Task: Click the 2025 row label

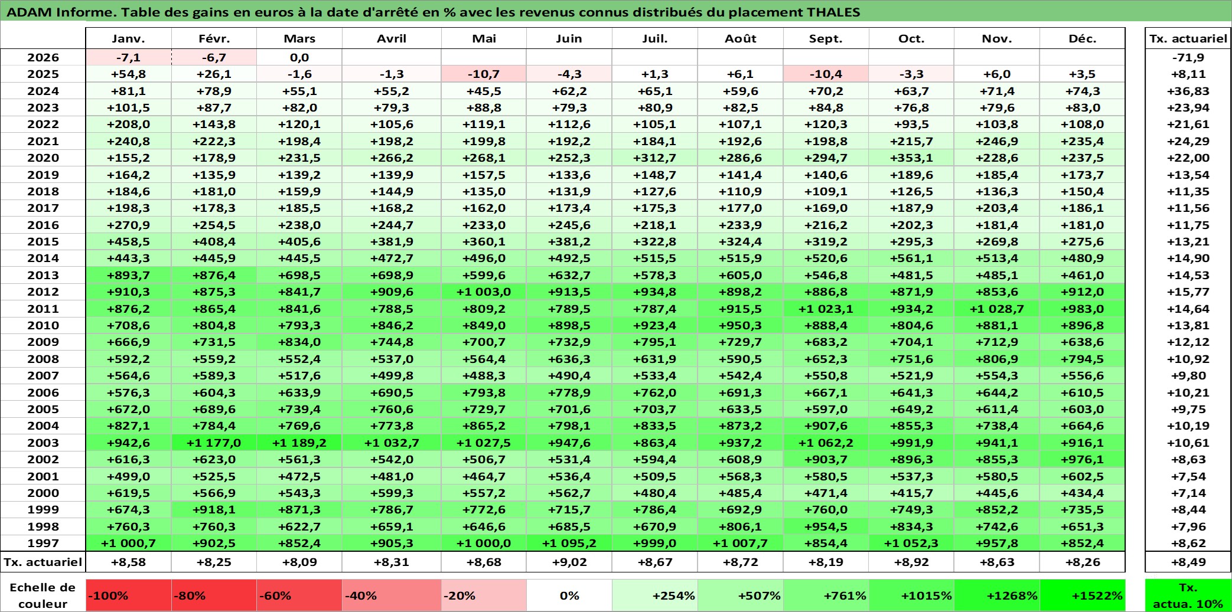Action: 43,74
